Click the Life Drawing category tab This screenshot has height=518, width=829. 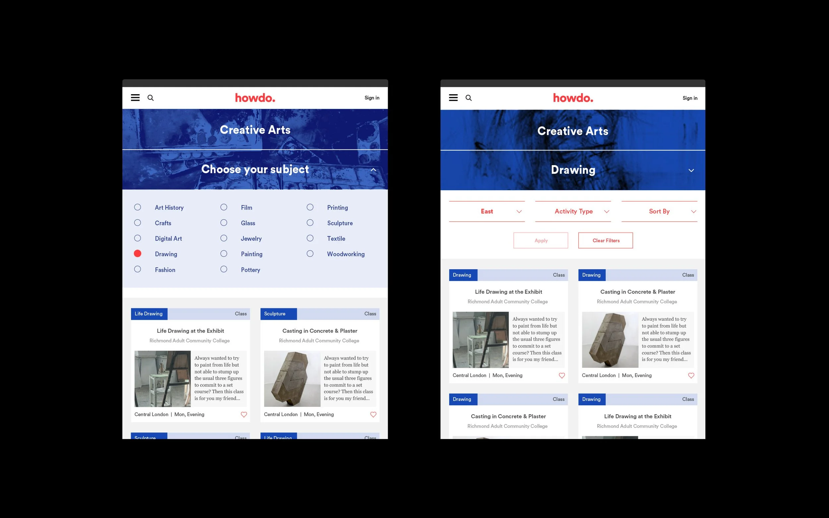[x=149, y=314]
